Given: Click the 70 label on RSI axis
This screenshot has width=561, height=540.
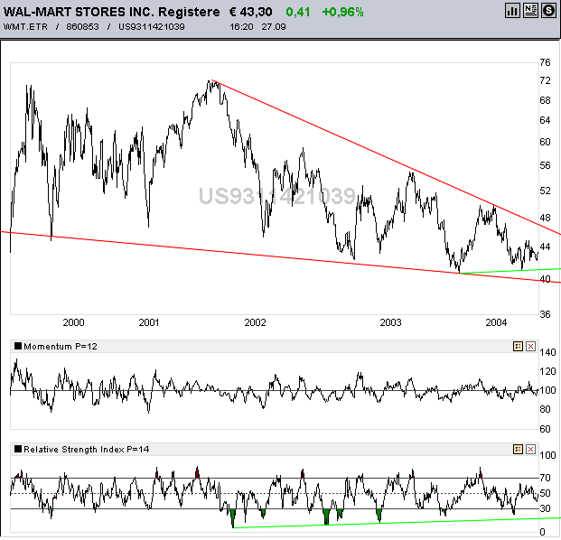Looking at the screenshot, I should pyautogui.click(x=545, y=478).
